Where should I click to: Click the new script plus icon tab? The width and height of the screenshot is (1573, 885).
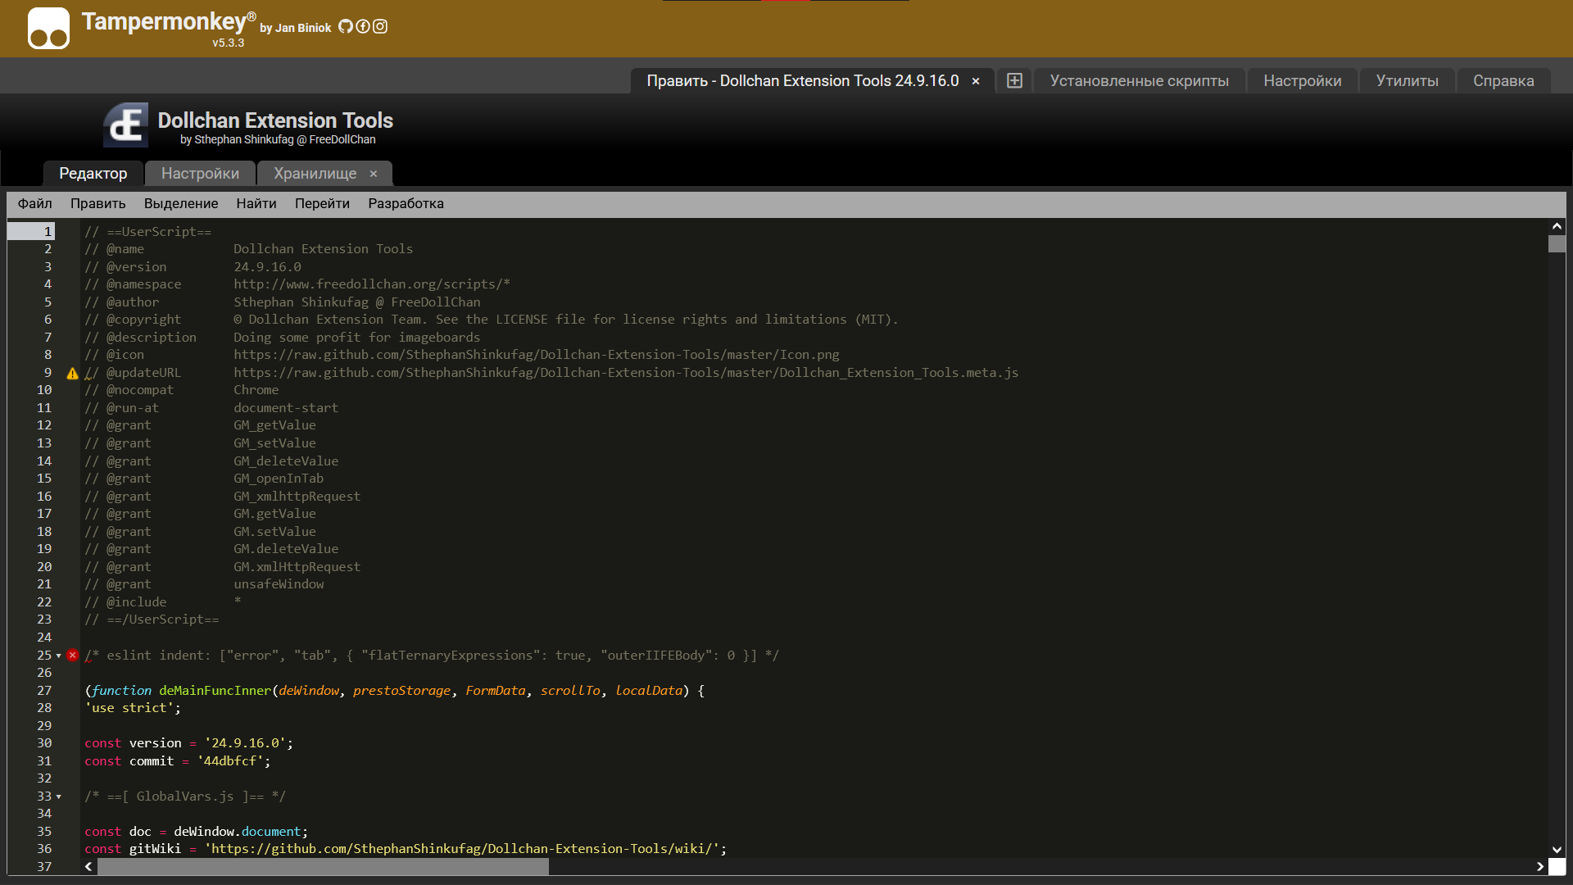pyautogui.click(x=1014, y=80)
